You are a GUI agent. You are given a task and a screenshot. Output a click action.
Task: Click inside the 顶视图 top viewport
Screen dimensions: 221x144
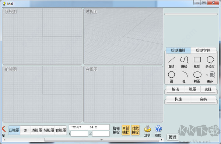[42, 36]
